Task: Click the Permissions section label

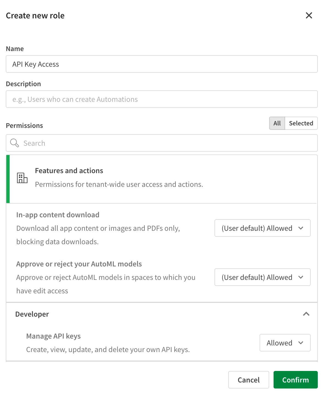Action: (x=24, y=125)
